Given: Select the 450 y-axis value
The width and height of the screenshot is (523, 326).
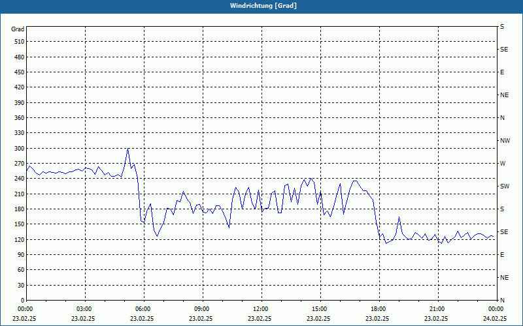Looking at the screenshot, I should click(x=20, y=72).
